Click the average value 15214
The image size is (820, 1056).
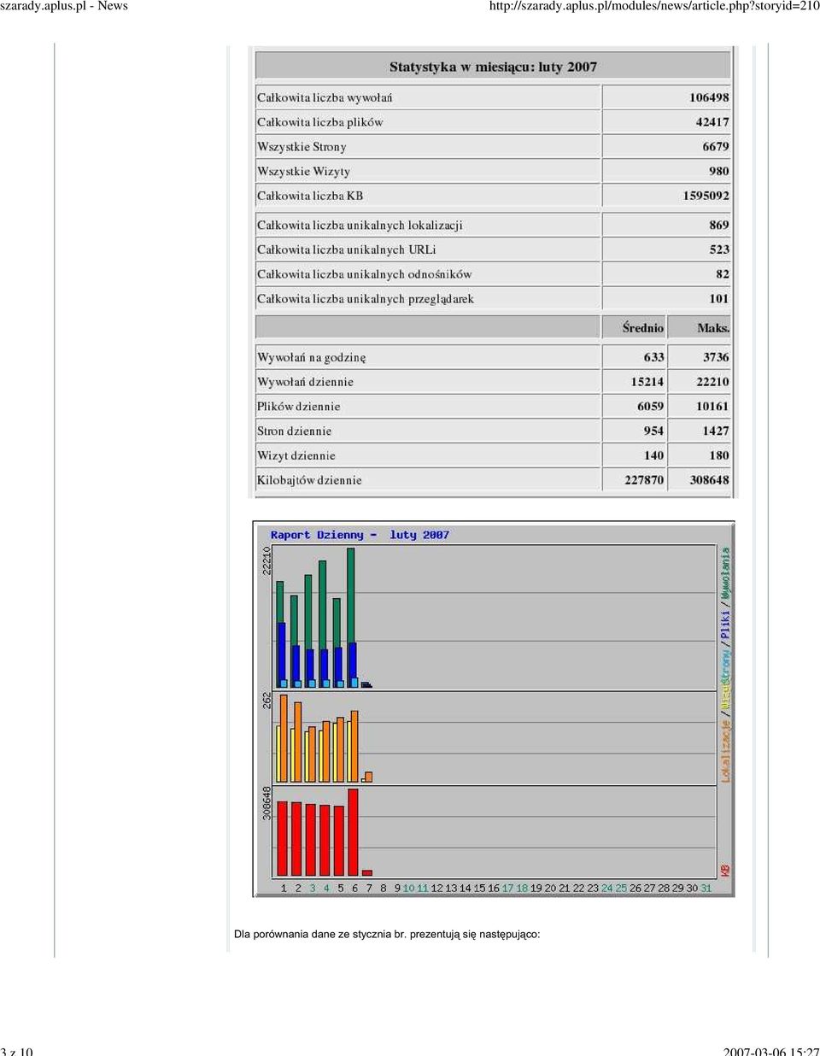[x=647, y=382]
